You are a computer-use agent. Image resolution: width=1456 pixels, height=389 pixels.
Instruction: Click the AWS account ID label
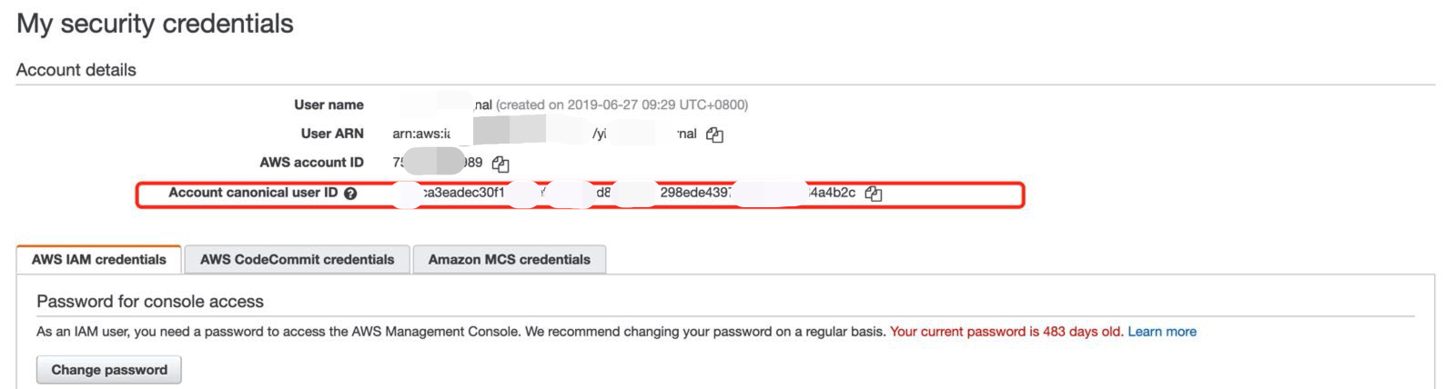click(311, 163)
